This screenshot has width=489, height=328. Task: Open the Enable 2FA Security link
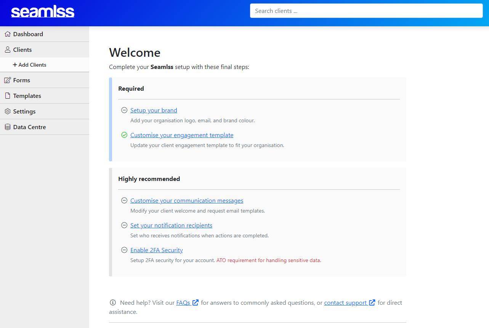tap(157, 250)
